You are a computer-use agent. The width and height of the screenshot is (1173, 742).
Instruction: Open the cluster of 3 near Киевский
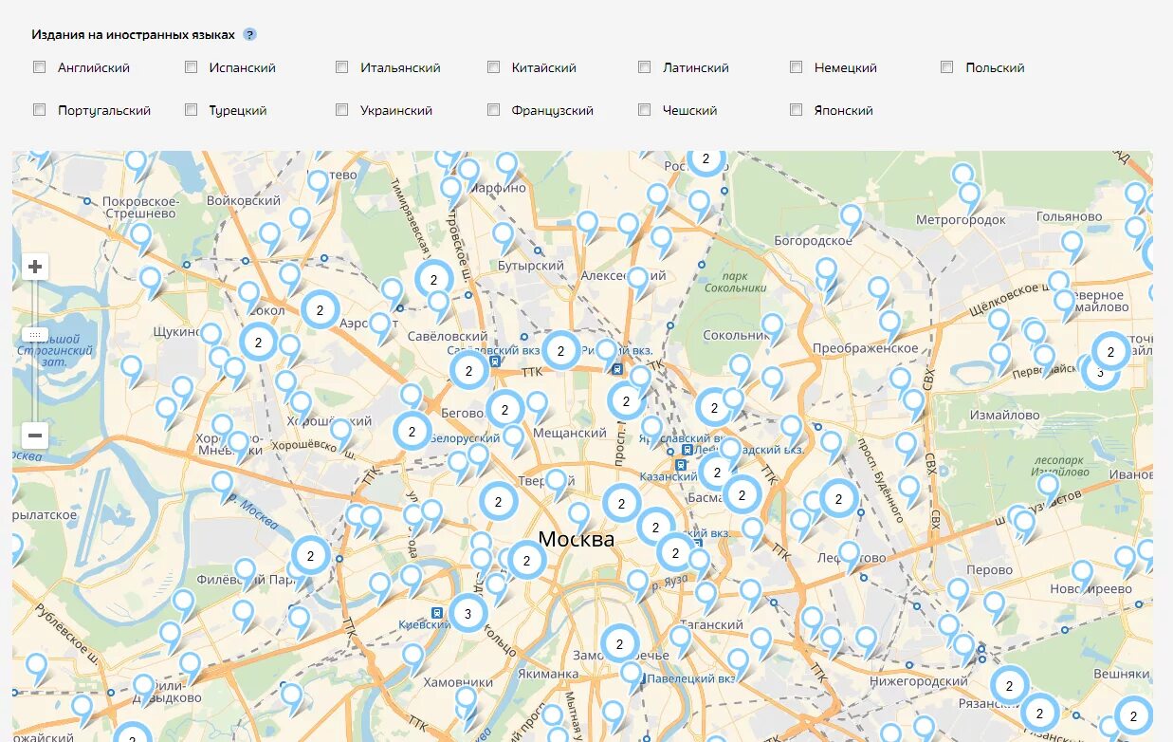pos(467,614)
